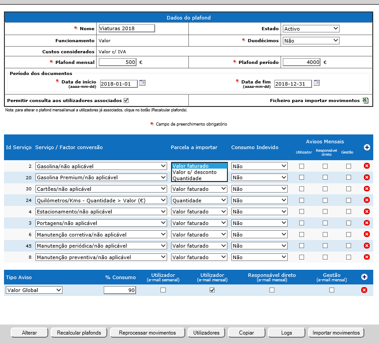Image resolution: width=379 pixels, height=343 pixels.
Task: Open Parcela a importar dropdown for Quilómetros row
Action: tap(199, 200)
